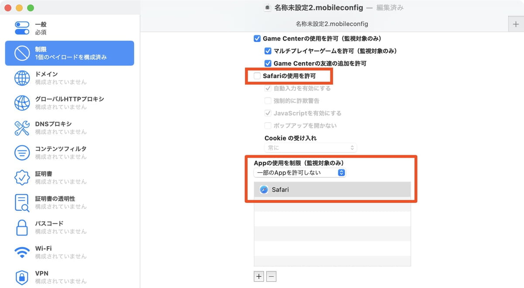The image size is (524, 288).
Task: Toggle 強制的に詐欺警告 checkbox
Action: [268, 101]
